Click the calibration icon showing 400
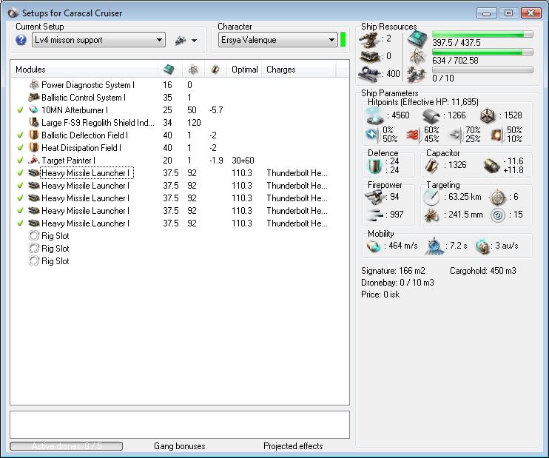549x458 pixels. pos(370,73)
